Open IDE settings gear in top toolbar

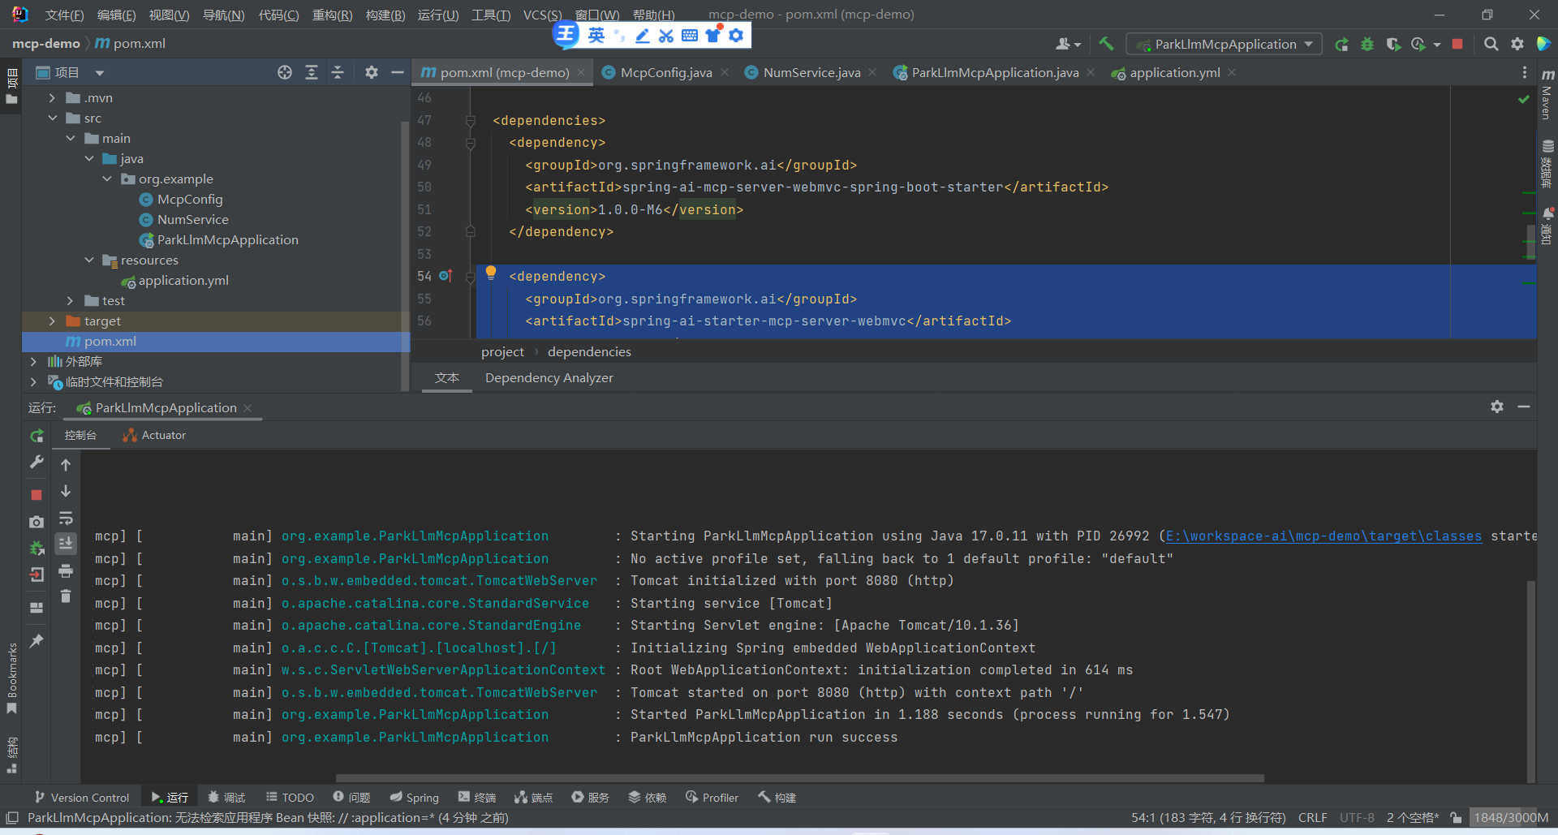[1517, 45]
